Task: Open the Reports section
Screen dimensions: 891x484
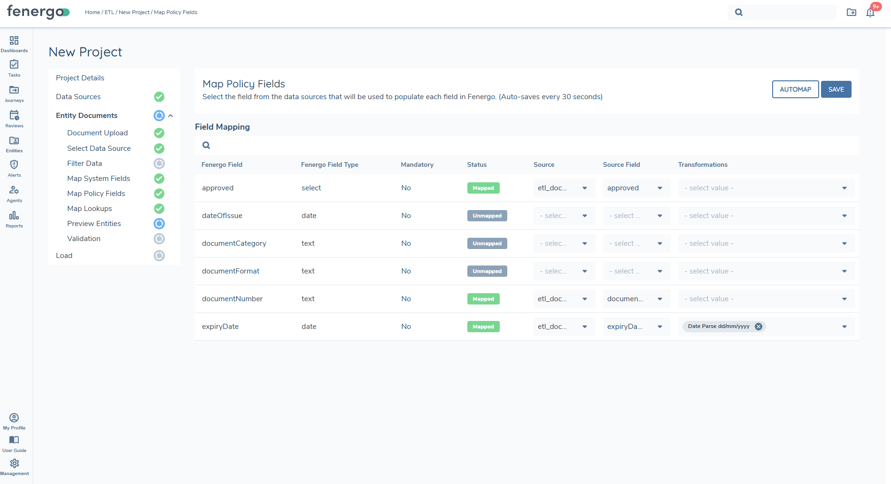Action: tap(14, 218)
